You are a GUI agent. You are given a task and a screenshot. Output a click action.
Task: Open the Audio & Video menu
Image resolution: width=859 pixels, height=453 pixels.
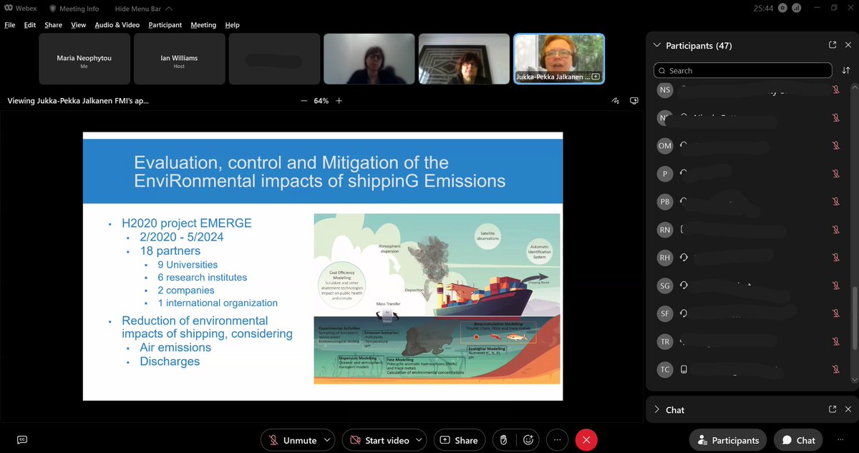click(x=117, y=25)
